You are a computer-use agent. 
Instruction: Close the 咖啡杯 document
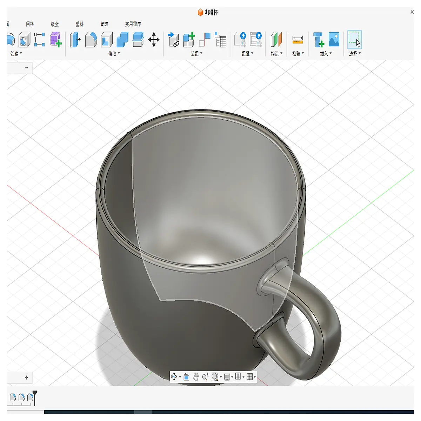click(x=412, y=12)
